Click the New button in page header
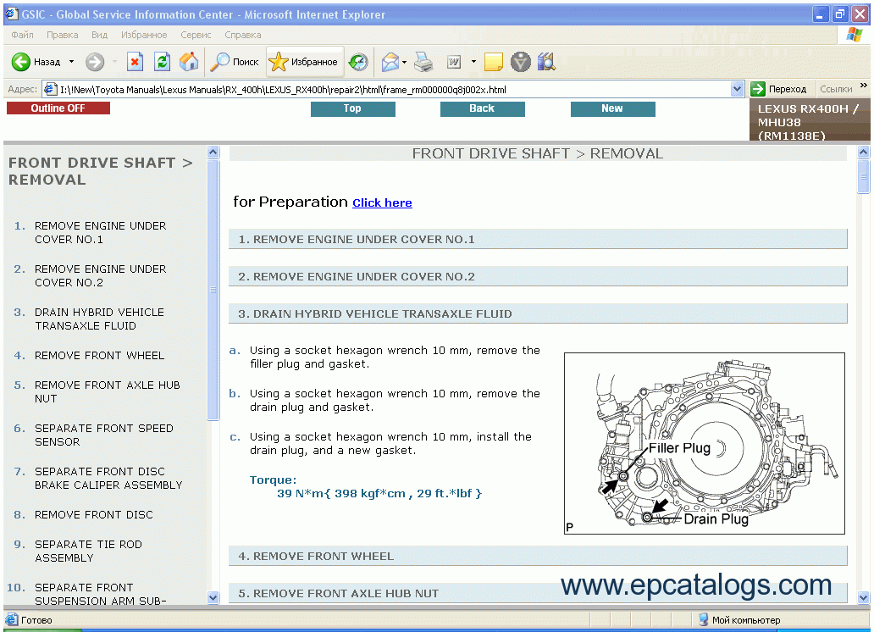The height and width of the screenshot is (632, 874). (612, 108)
